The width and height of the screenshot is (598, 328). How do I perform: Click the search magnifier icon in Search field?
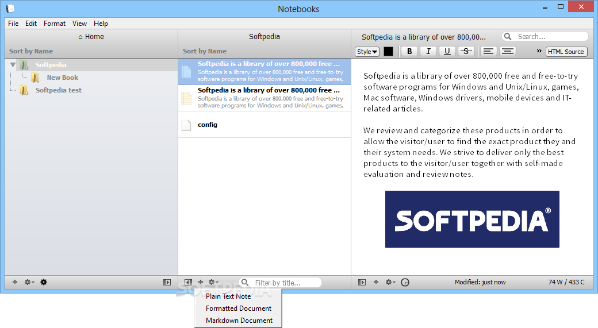(x=508, y=37)
